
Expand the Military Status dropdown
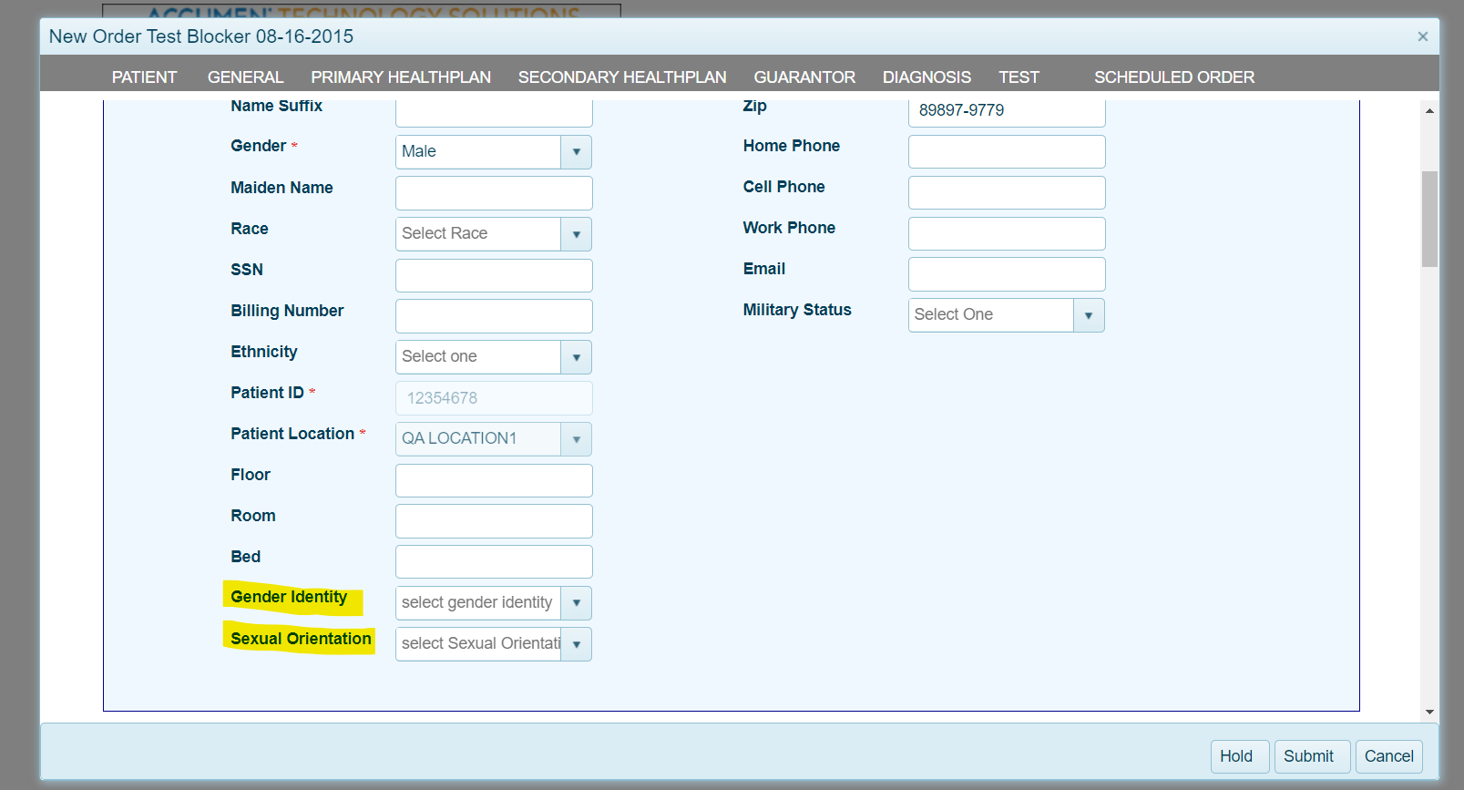click(1088, 315)
